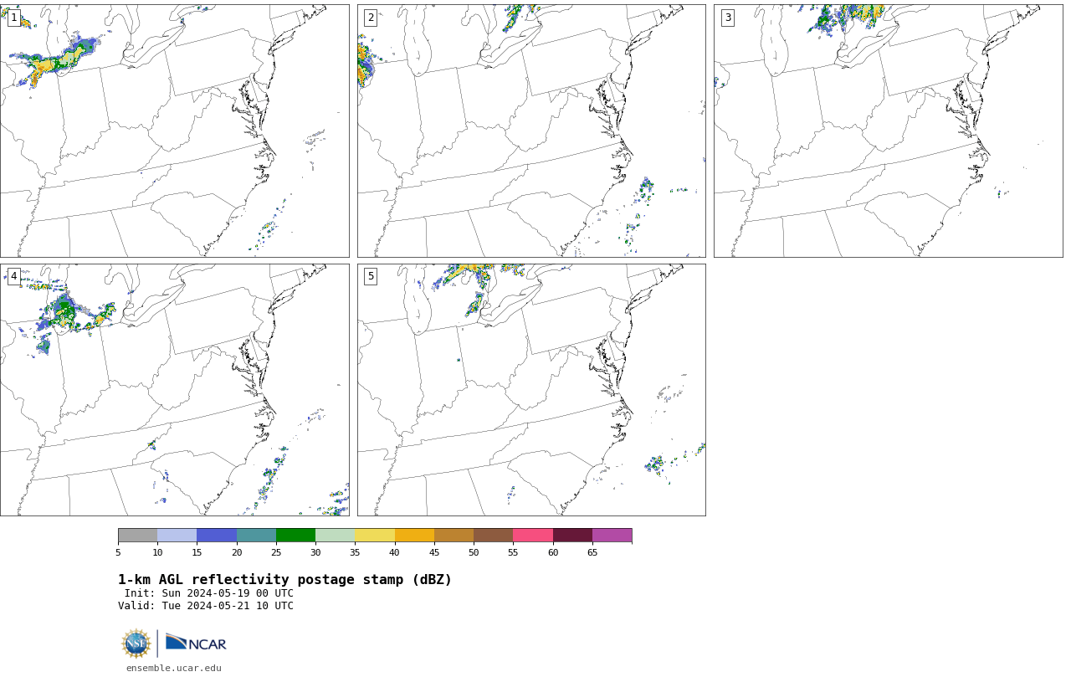Click the dark green 25-30 dBZ swatch
Screen dimensions: 1071x677
[x=295, y=536]
